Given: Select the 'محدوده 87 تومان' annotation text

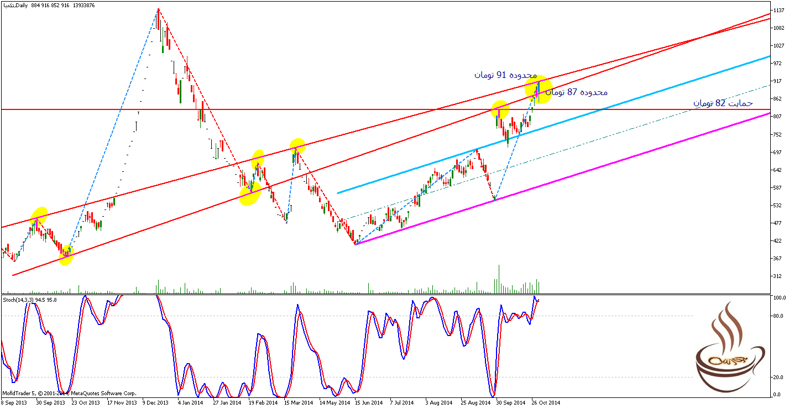Looking at the screenshot, I should tap(576, 92).
